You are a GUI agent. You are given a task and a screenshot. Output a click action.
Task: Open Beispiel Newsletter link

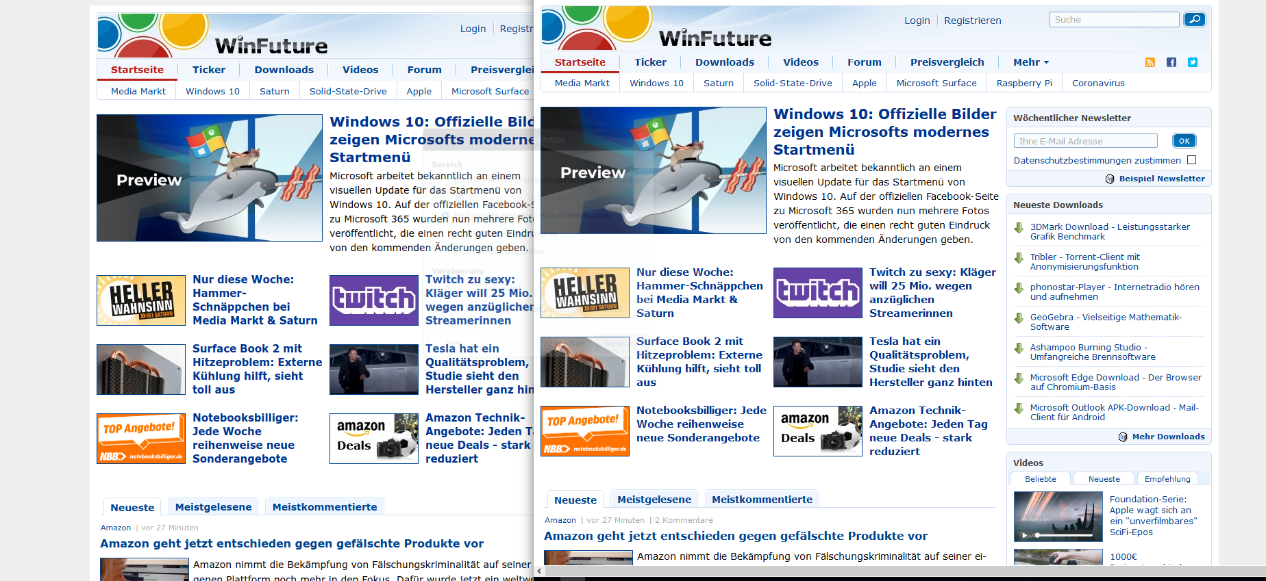(1162, 179)
